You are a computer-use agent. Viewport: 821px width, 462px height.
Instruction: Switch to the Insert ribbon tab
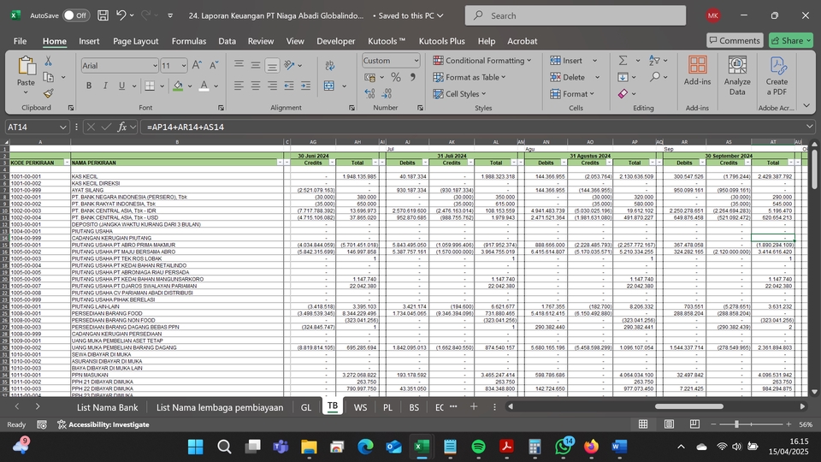pyautogui.click(x=89, y=41)
